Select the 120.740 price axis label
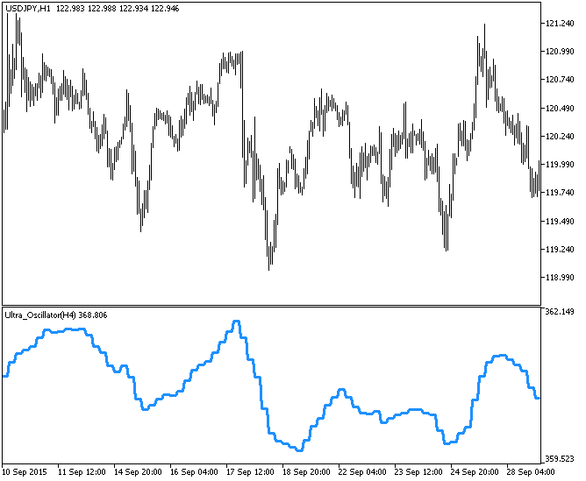Image resolution: width=586 pixels, height=481 pixels. click(559, 80)
